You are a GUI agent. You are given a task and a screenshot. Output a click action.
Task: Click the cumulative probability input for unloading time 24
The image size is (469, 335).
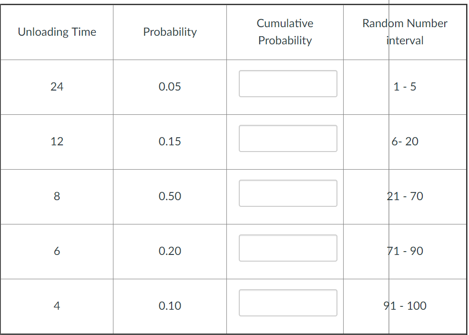[288, 83]
